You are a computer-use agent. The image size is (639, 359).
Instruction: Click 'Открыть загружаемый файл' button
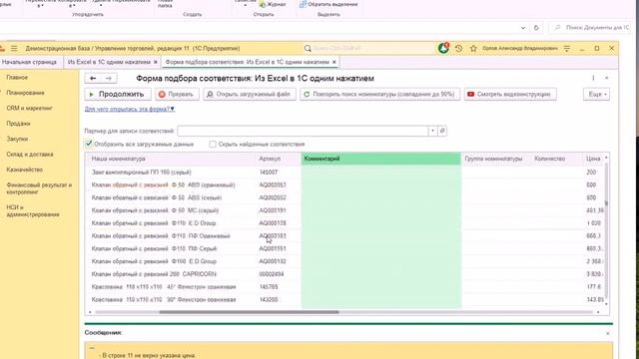tap(250, 94)
